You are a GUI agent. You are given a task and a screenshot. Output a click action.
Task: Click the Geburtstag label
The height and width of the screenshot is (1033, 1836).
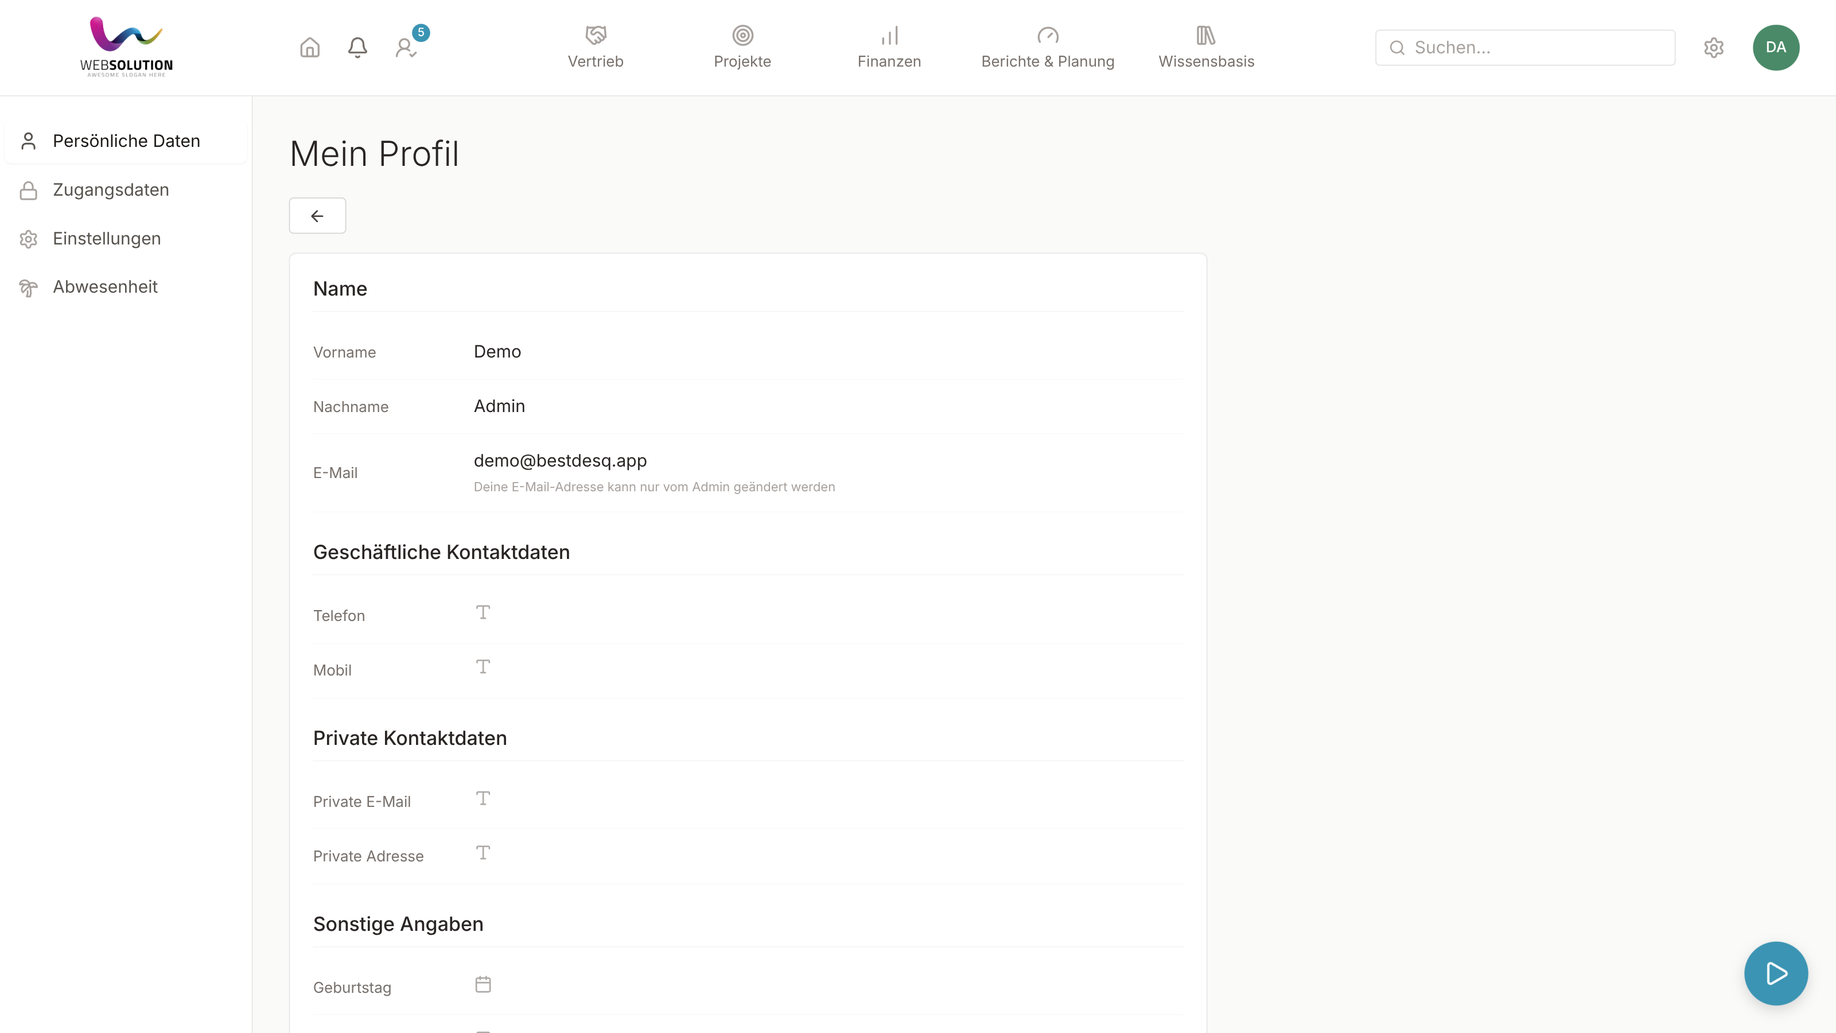click(x=352, y=988)
